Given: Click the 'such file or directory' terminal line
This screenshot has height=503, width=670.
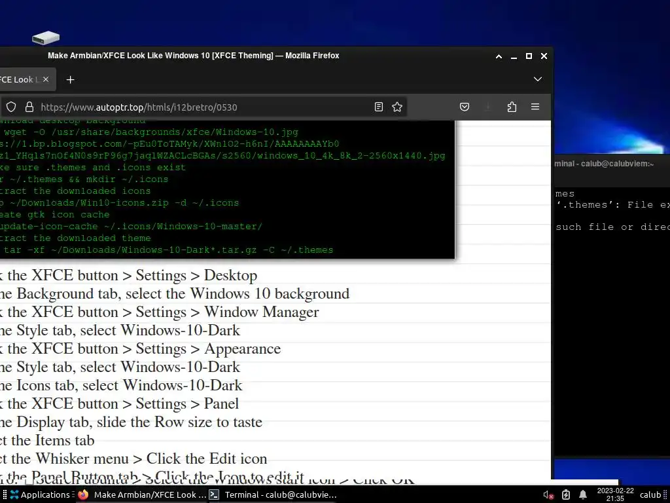Looking at the screenshot, I should tap(612, 227).
